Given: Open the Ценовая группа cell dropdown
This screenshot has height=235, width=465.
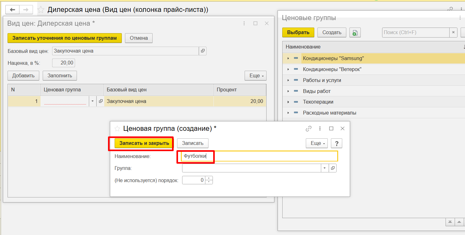Looking at the screenshot, I should 92,101.
